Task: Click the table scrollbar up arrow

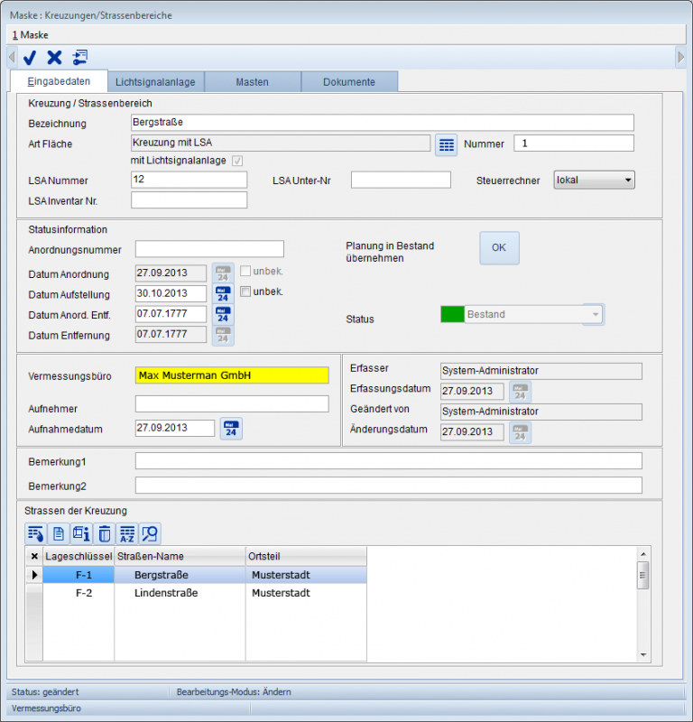Action: pos(643,554)
